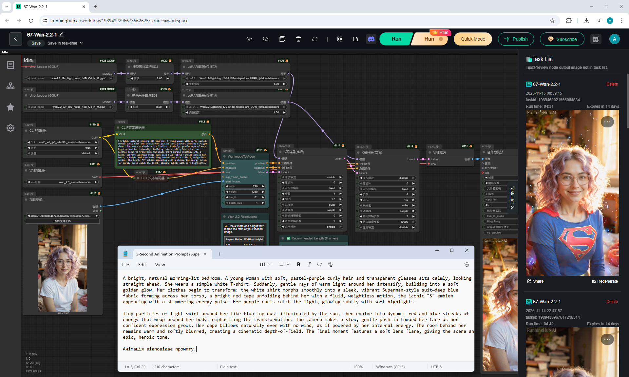This screenshot has height=377, width=629.
Task: Click the Publish button
Action: click(516, 39)
